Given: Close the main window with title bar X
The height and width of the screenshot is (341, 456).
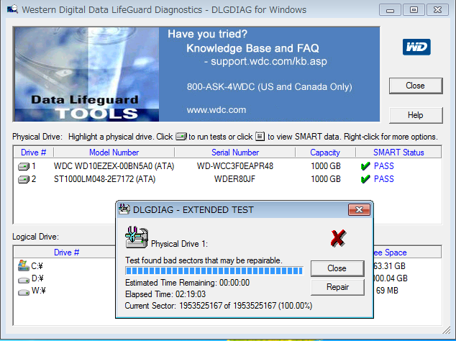Looking at the screenshot, I should point(437,10).
